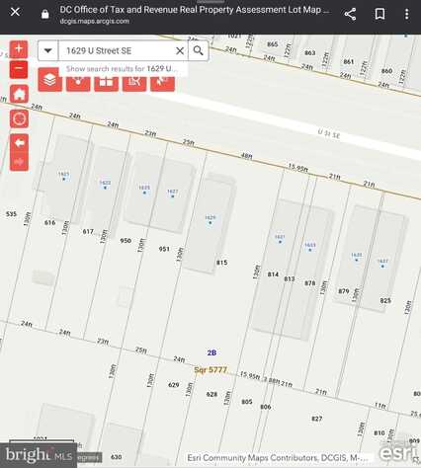The image size is (421, 468).
Task: Open the basemap gallery grid icon
Action: (x=106, y=82)
